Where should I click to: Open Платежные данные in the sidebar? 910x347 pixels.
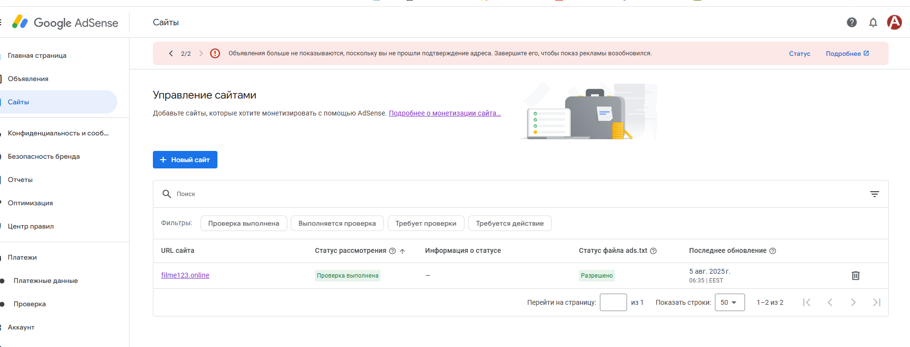tap(46, 281)
